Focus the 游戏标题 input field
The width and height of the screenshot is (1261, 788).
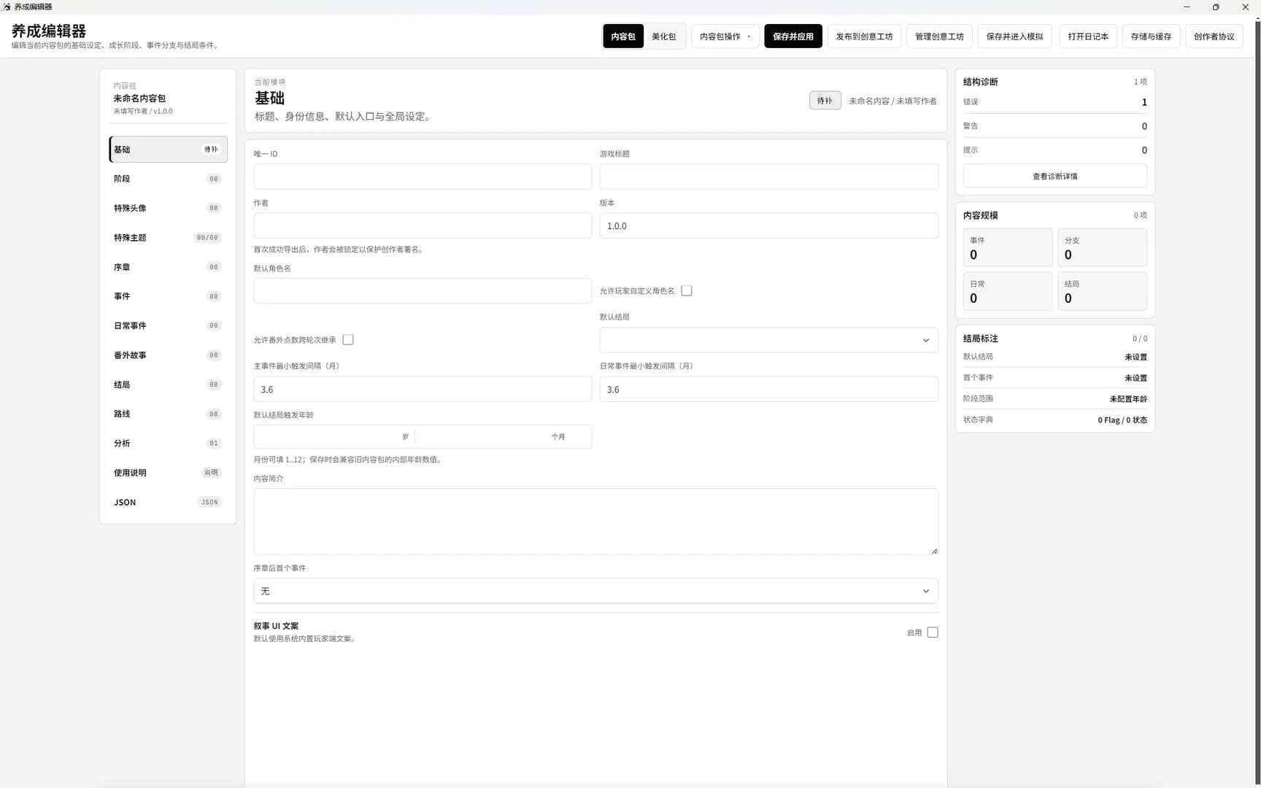click(x=768, y=177)
